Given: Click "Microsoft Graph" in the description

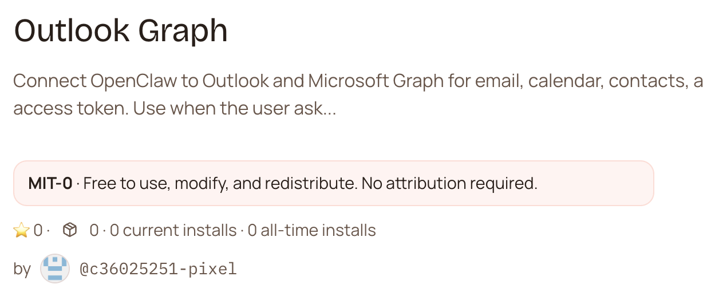Looking at the screenshot, I should [x=376, y=81].
